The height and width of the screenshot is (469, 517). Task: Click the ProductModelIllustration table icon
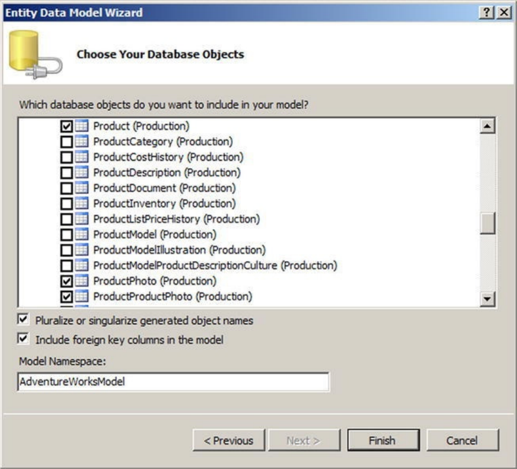[x=81, y=250]
